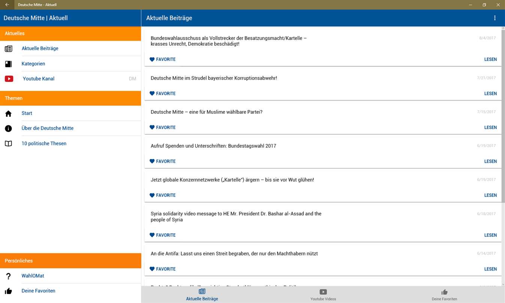Open 10 politische Thesen

(70, 144)
